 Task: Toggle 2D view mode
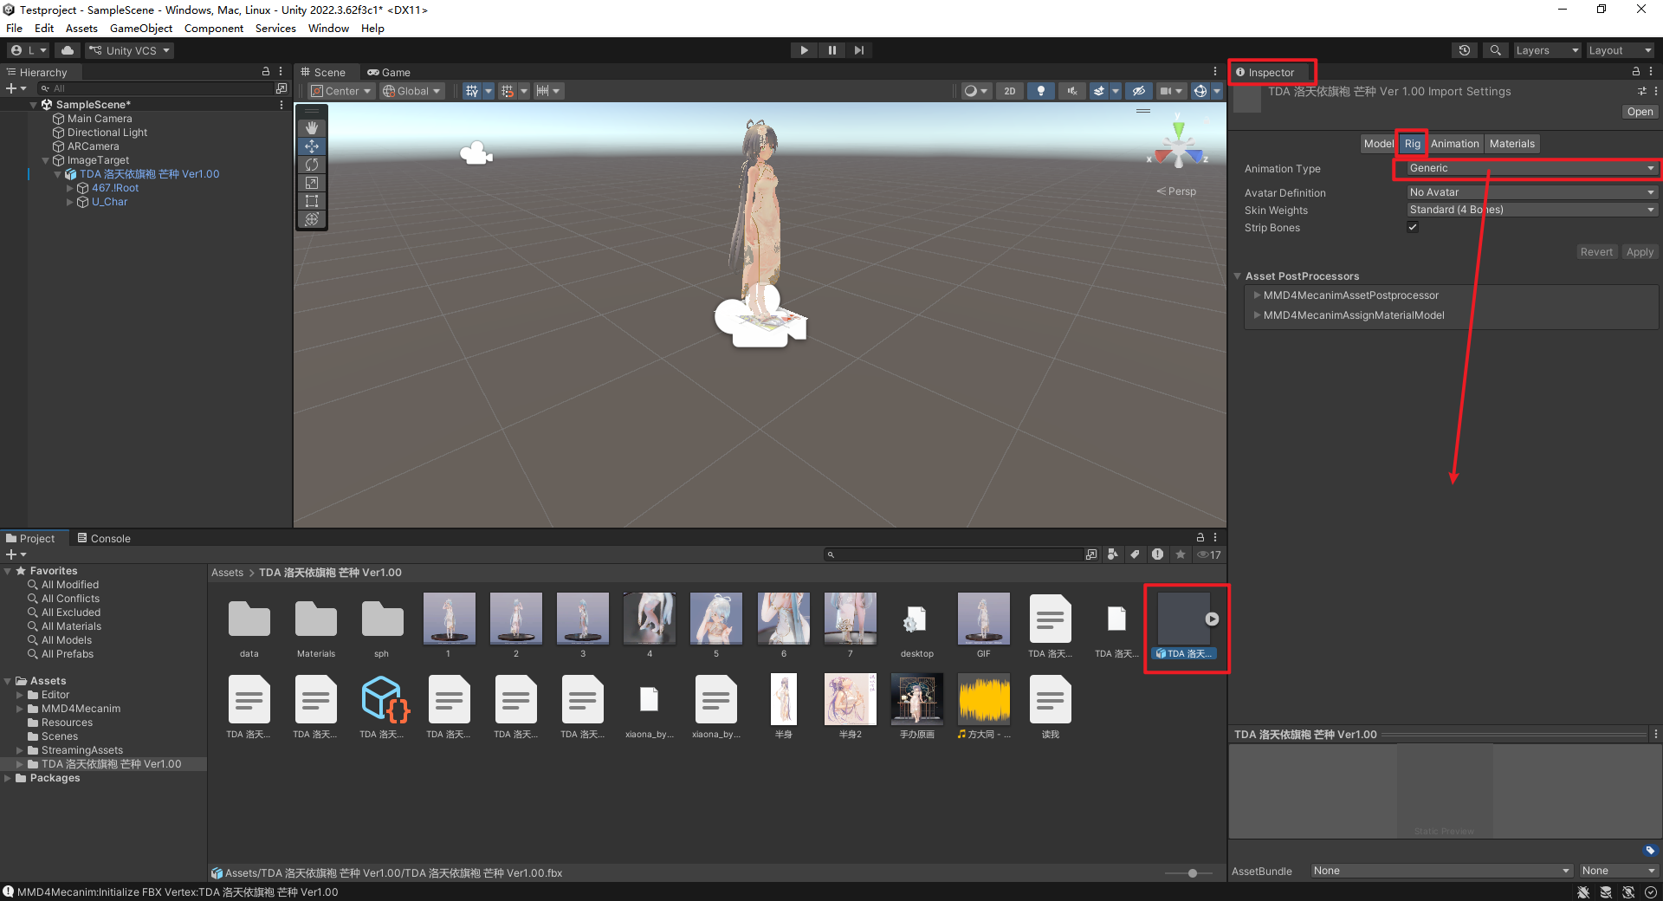(x=1010, y=91)
